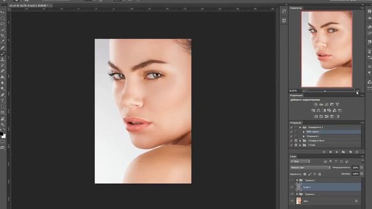Lock layer position
This screenshot has height=209, width=372.
pyautogui.click(x=315, y=174)
